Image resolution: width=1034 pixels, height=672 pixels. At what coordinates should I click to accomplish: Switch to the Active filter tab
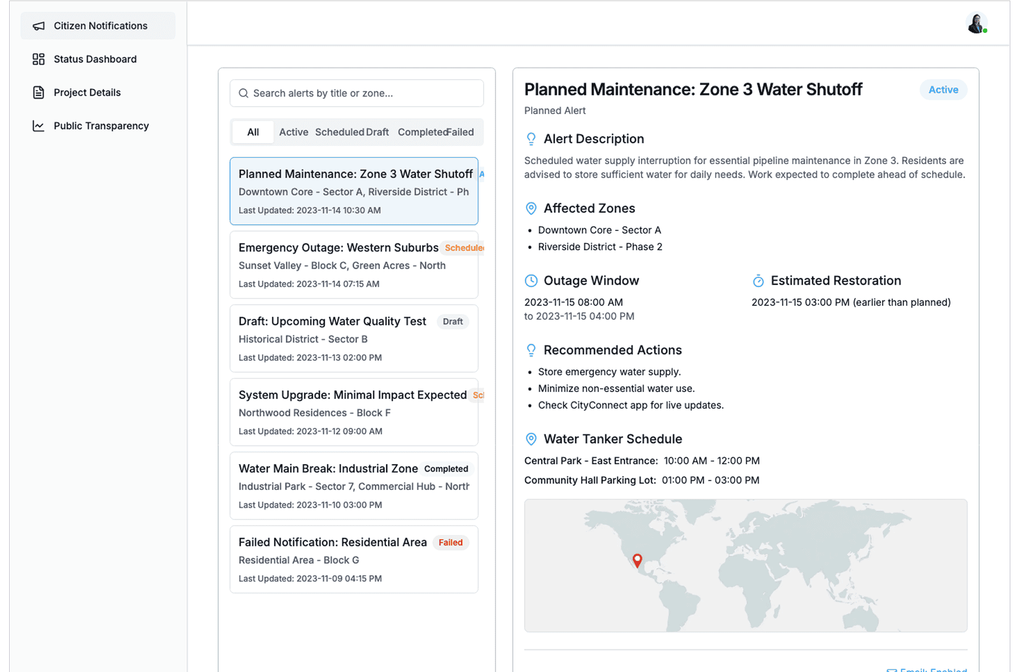coord(294,132)
